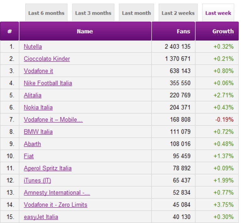The width and height of the screenshot is (241, 223).
Task: Click the fan count 45 084
Action: (x=182, y=204)
